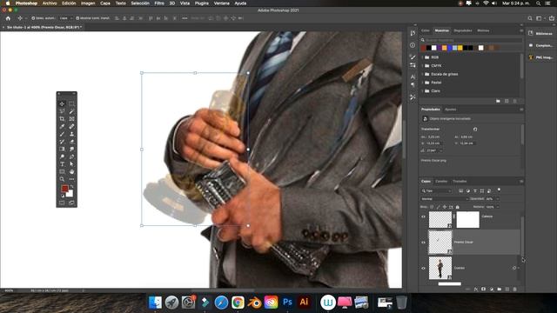Viewport: 557px width, 313px height.
Task: Select the Cuerpo layer thumbnail
Action: point(440,268)
